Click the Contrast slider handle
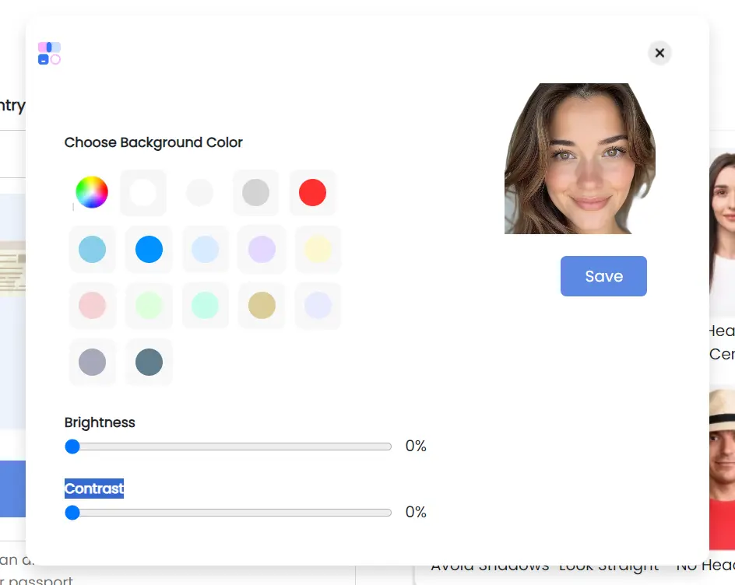The height and width of the screenshot is (585, 735). coord(72,513)
